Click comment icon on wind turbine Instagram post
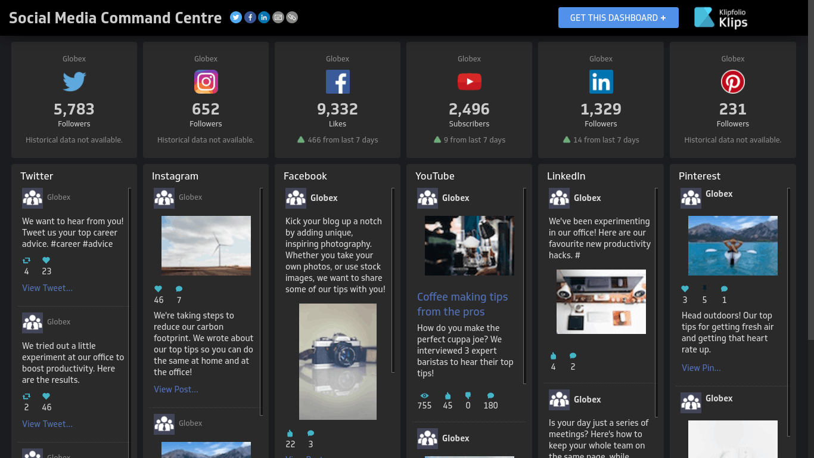 pos(179,289)
